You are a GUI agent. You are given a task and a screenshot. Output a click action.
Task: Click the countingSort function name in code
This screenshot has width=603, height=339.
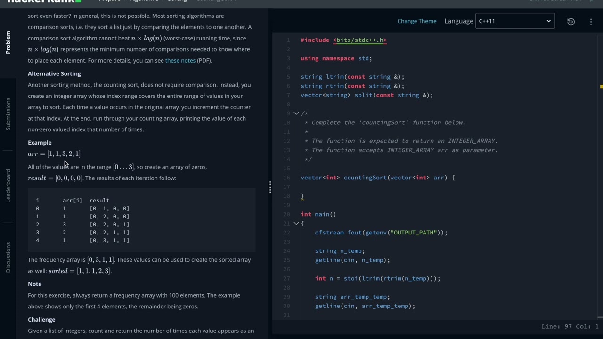click(x=365, y=178)
